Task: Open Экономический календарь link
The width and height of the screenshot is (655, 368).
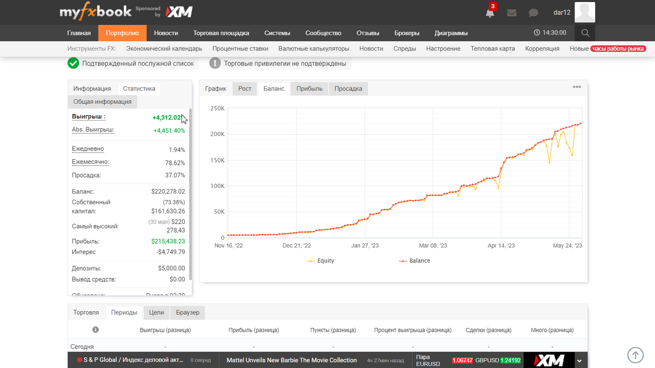Action: tap(164, 49)
